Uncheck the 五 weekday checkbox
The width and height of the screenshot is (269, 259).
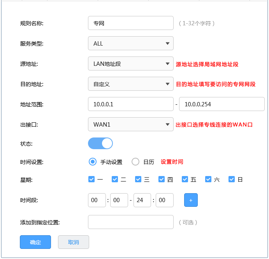[185, 179]
